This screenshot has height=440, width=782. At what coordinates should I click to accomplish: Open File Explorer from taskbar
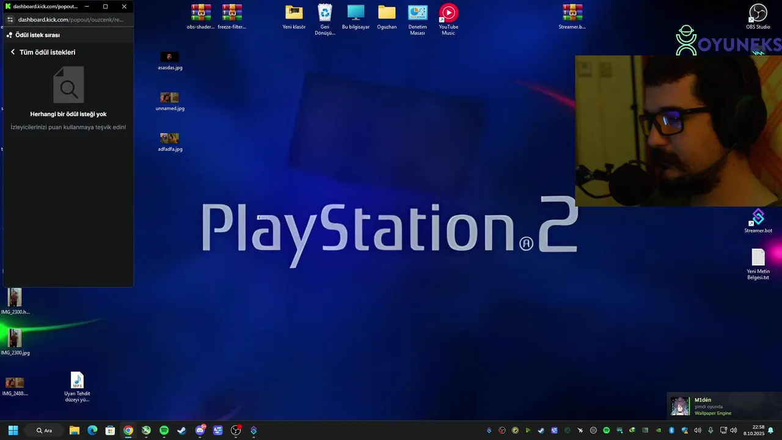tap(75, 430)
